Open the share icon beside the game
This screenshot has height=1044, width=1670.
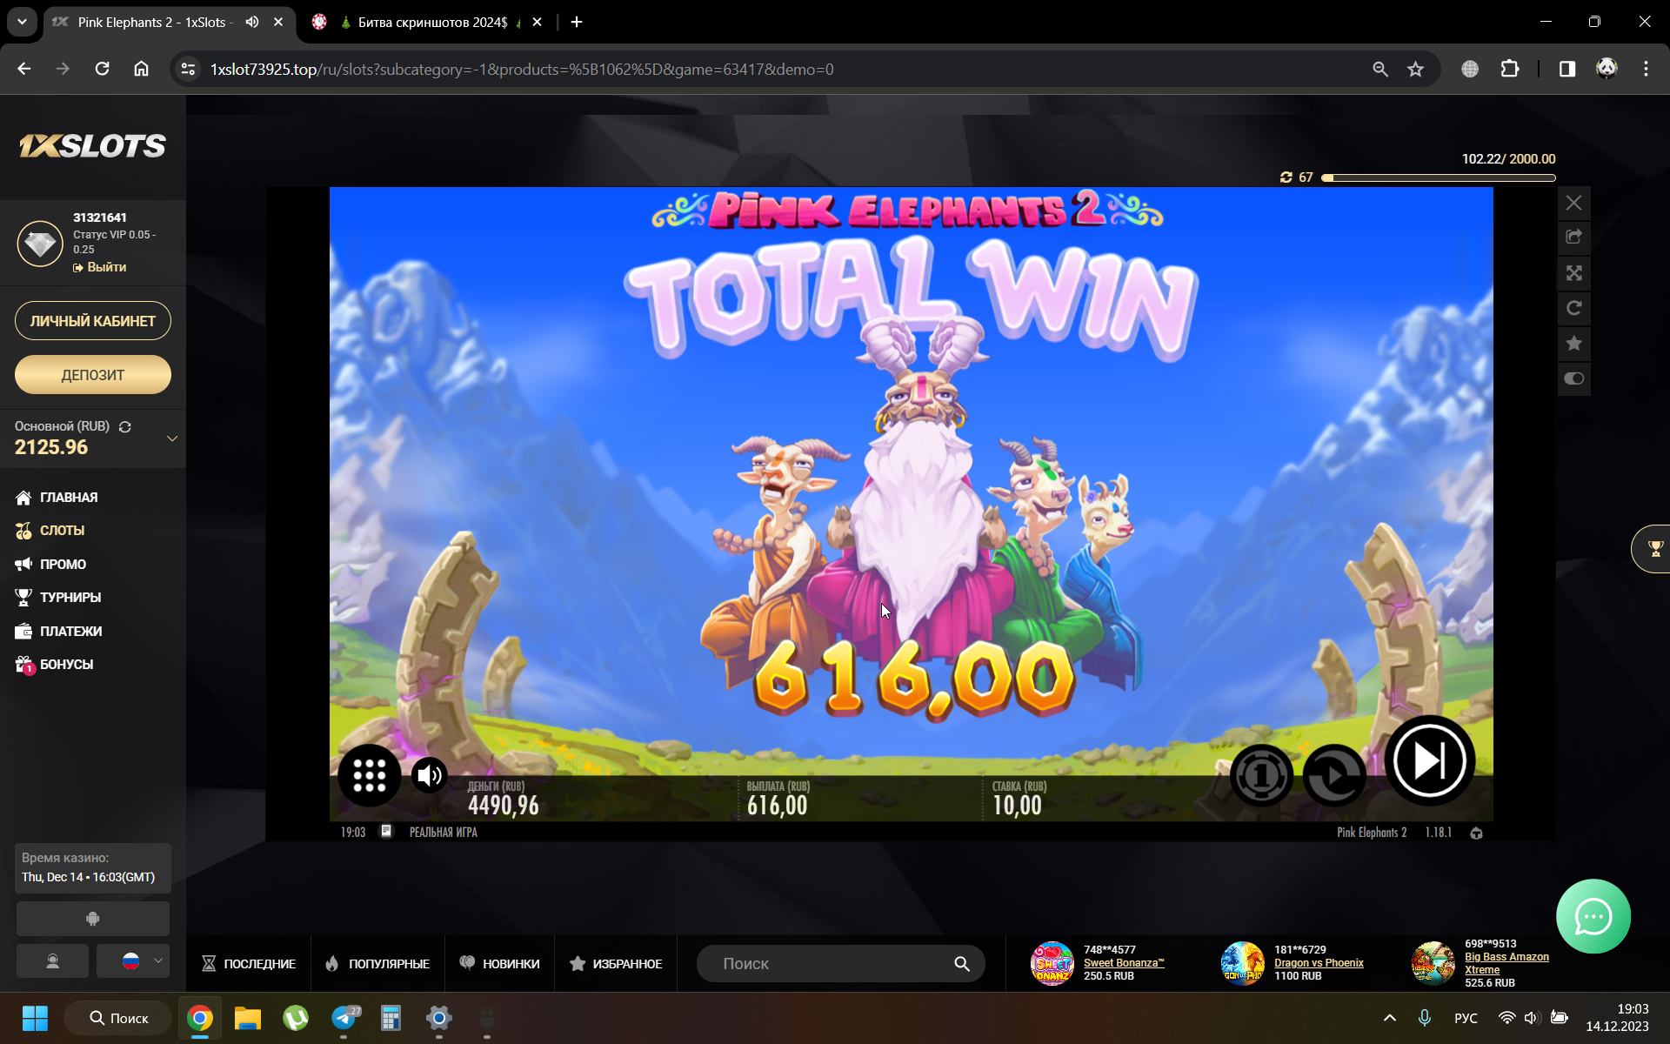coord(1573,237)
